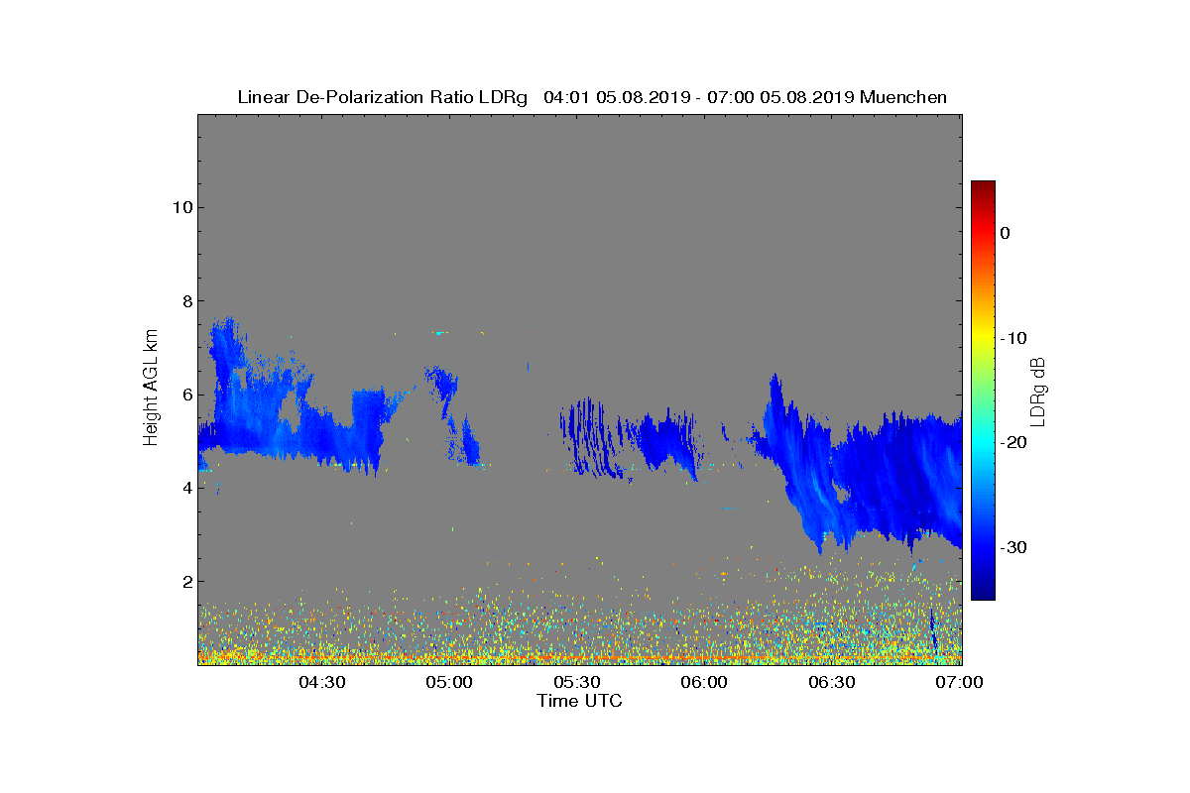Click the '05:00' time tick label
The width and height of the screenshot is (1190, 793).
[449, 682]
